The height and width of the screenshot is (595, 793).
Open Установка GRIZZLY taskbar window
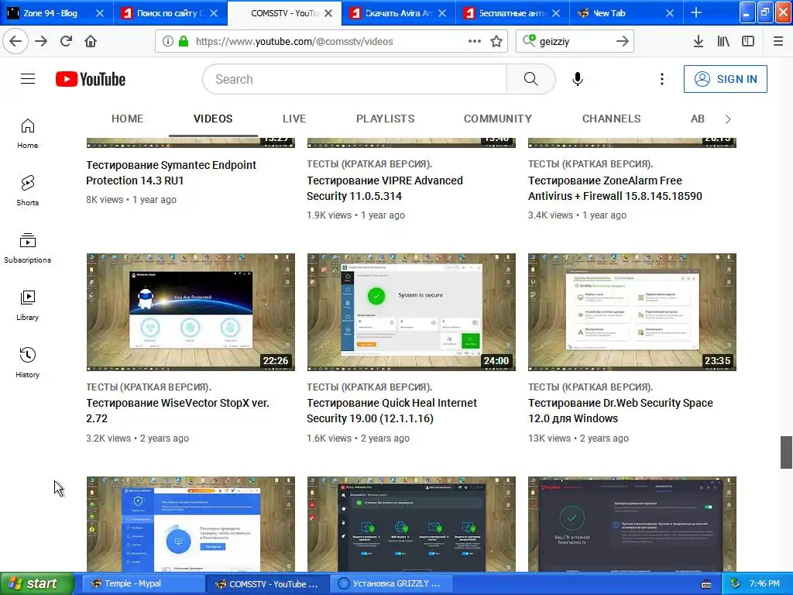point(391,583)
